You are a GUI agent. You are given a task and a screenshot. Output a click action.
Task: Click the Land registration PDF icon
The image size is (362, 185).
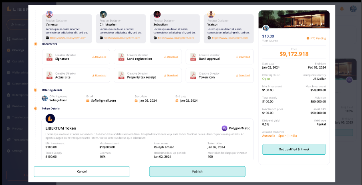[121, 57]
